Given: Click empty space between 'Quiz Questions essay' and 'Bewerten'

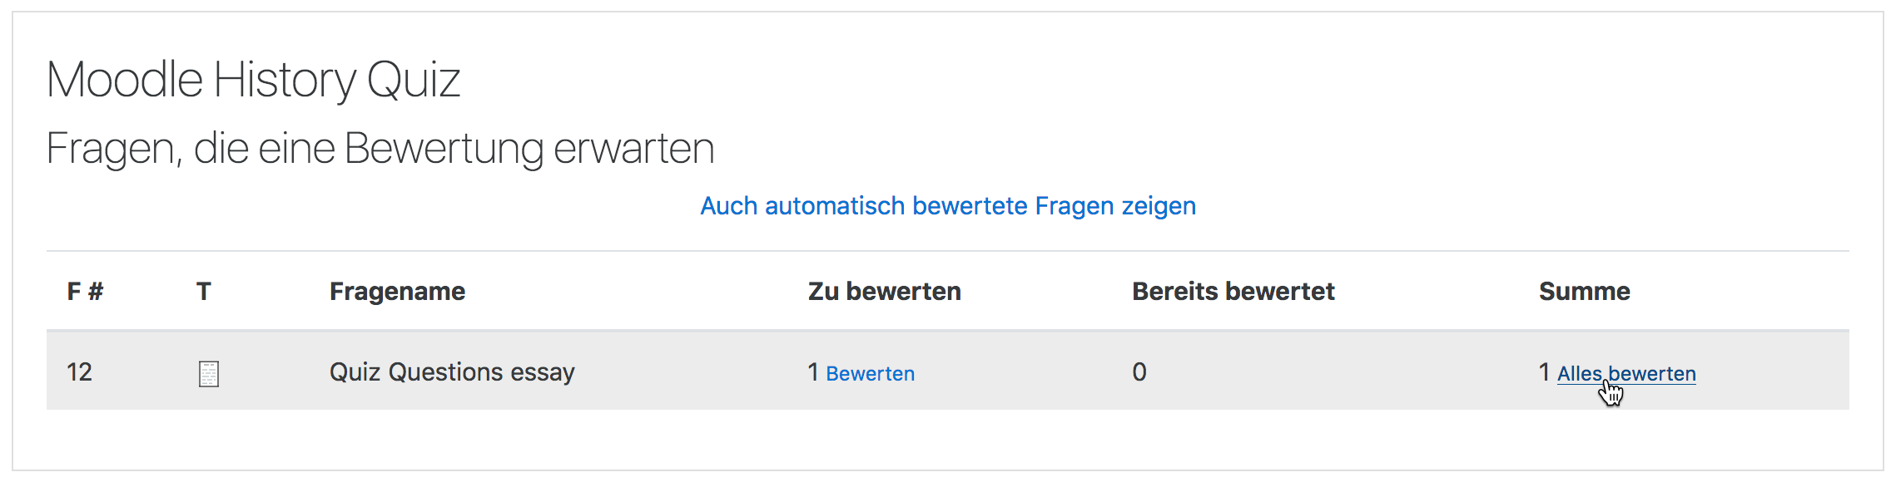Looking at the screenshot, I should 691,372.
